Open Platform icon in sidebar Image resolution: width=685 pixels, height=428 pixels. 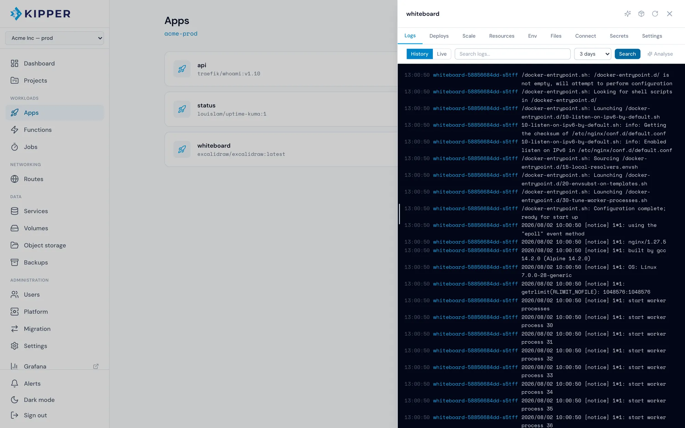pos(14,312)
